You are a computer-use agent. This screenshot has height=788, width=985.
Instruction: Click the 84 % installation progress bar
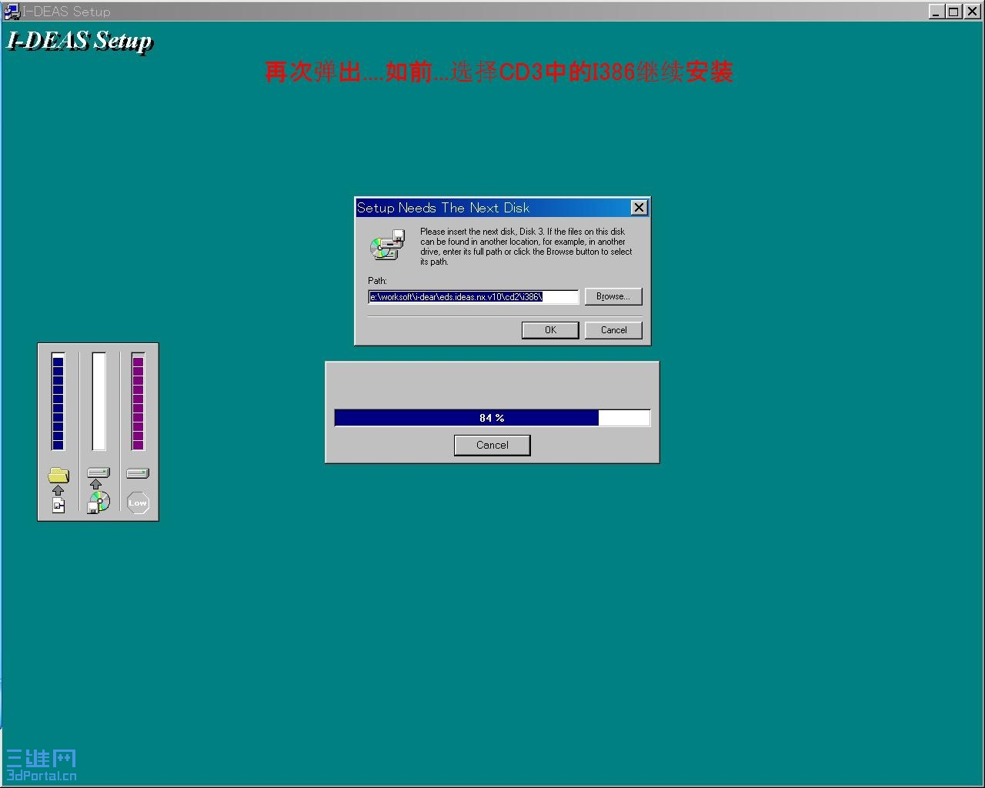[492, 418]
